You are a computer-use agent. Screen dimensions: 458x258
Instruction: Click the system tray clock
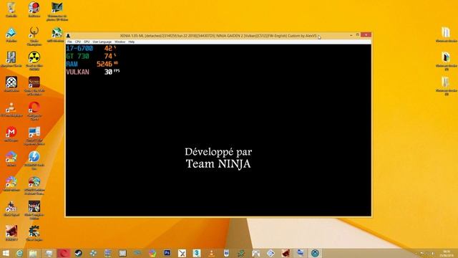tap(447, 253)
